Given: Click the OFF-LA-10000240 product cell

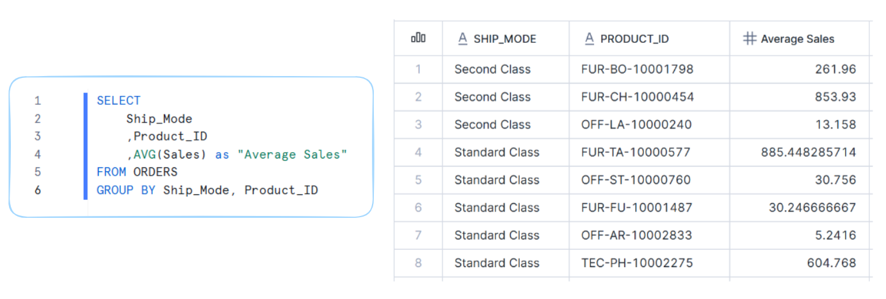Looking at the screenshot, I should (x=636, y=125).
